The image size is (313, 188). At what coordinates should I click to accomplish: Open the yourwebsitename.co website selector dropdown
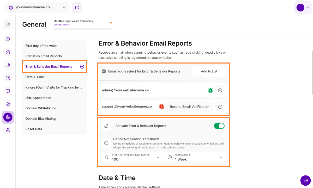pos(37,8)
